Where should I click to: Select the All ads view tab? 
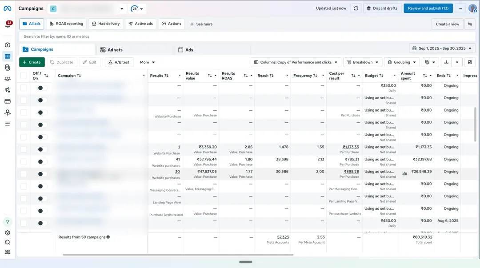pyautogui.click(x=32, y=24)
